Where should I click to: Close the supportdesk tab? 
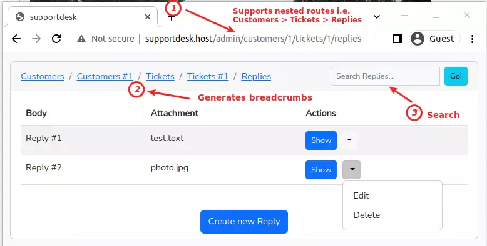[148, 17]
